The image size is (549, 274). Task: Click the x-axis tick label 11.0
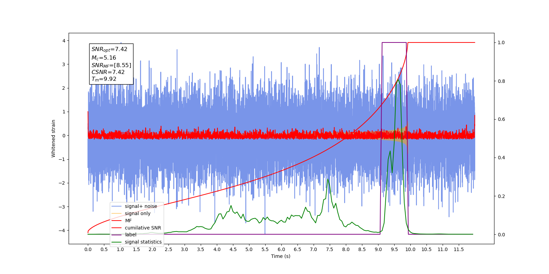443,249
